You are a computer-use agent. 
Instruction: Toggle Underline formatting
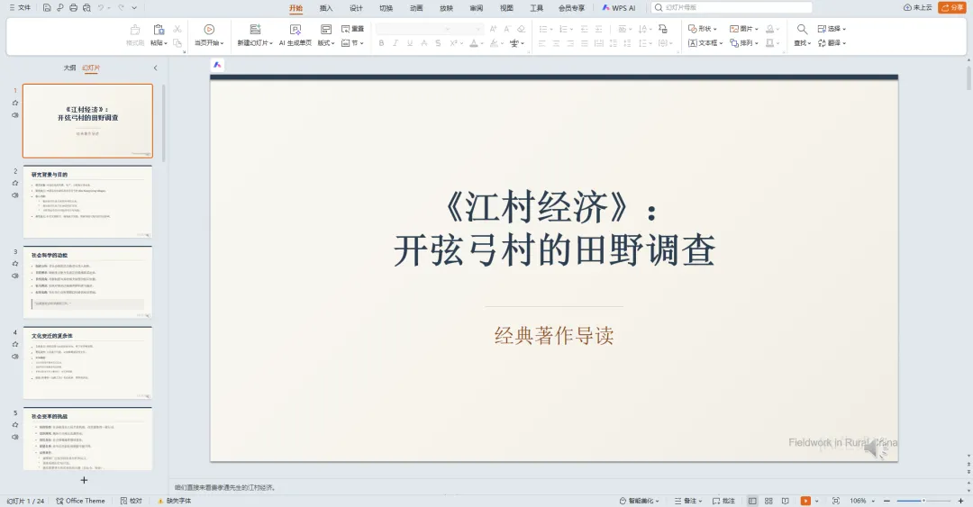[x=410, y=43]
